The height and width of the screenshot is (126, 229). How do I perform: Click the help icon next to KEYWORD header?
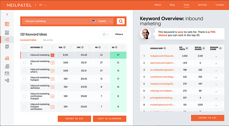42,47
